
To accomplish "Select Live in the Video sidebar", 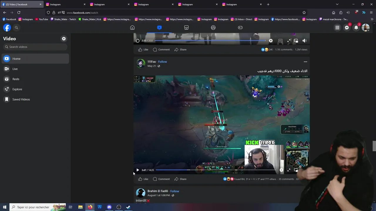I will [x=35, y=69].
